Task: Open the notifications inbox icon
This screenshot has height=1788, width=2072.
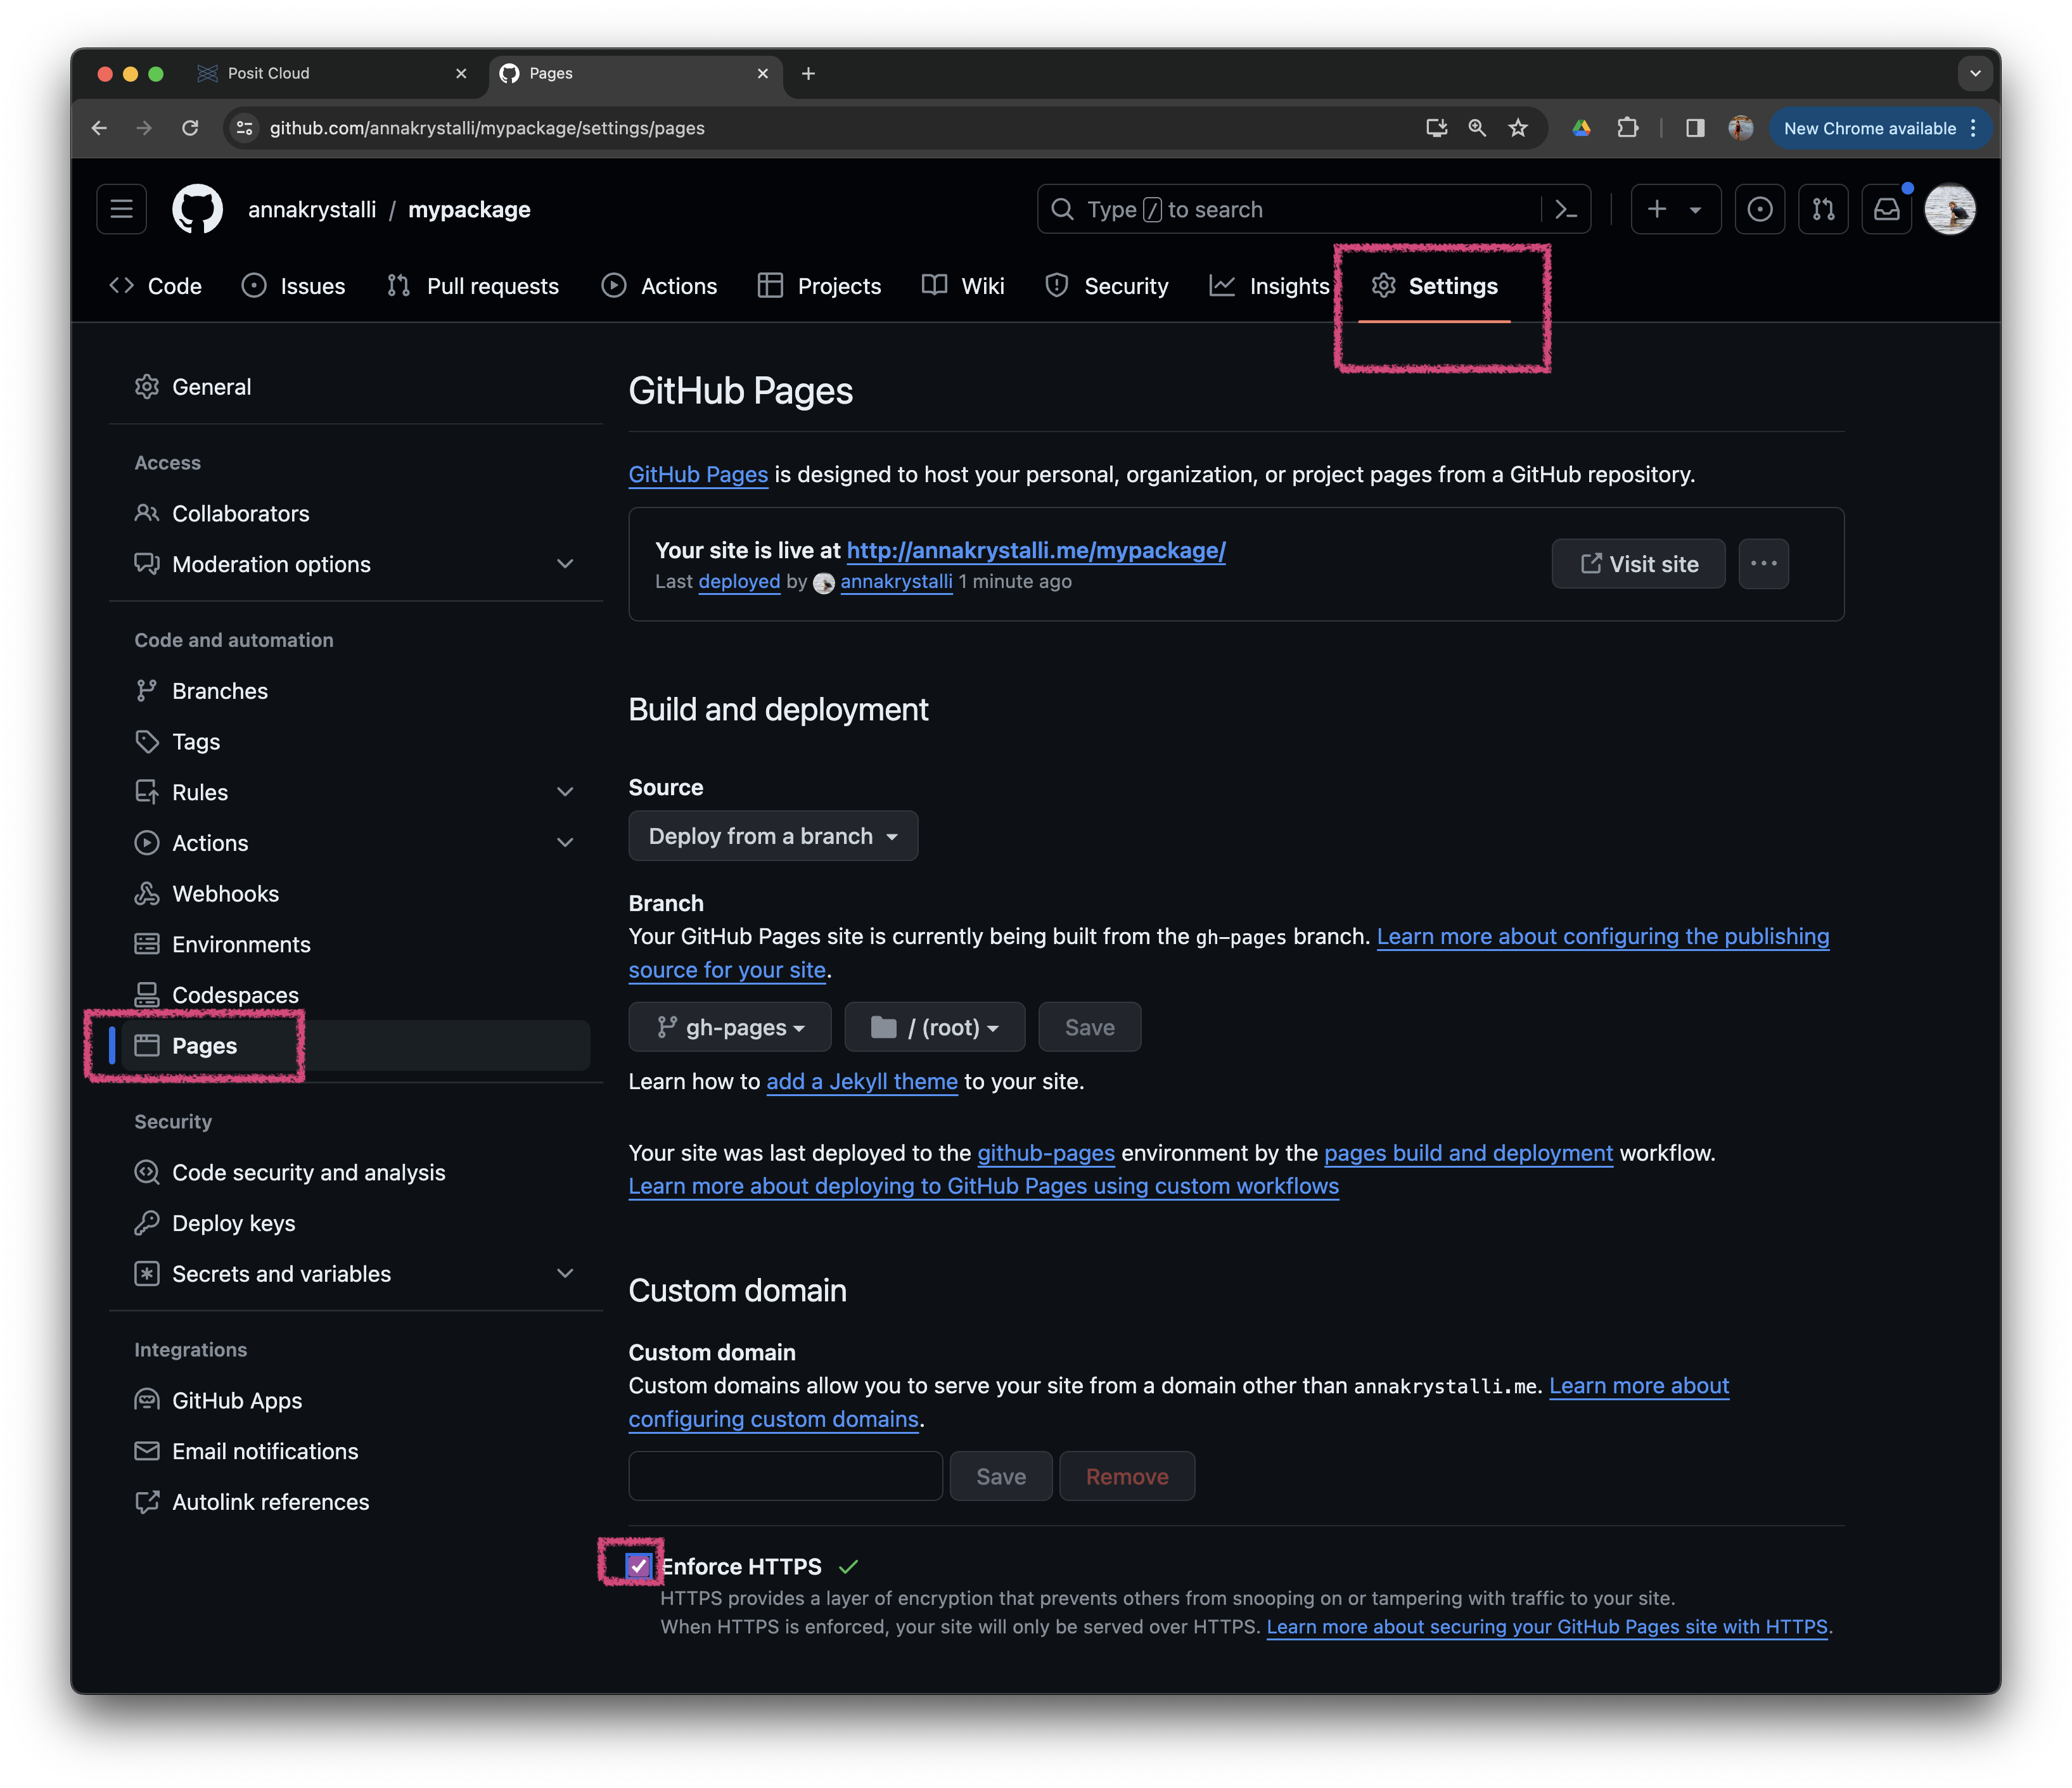Action: click(x=1887, y=209)
